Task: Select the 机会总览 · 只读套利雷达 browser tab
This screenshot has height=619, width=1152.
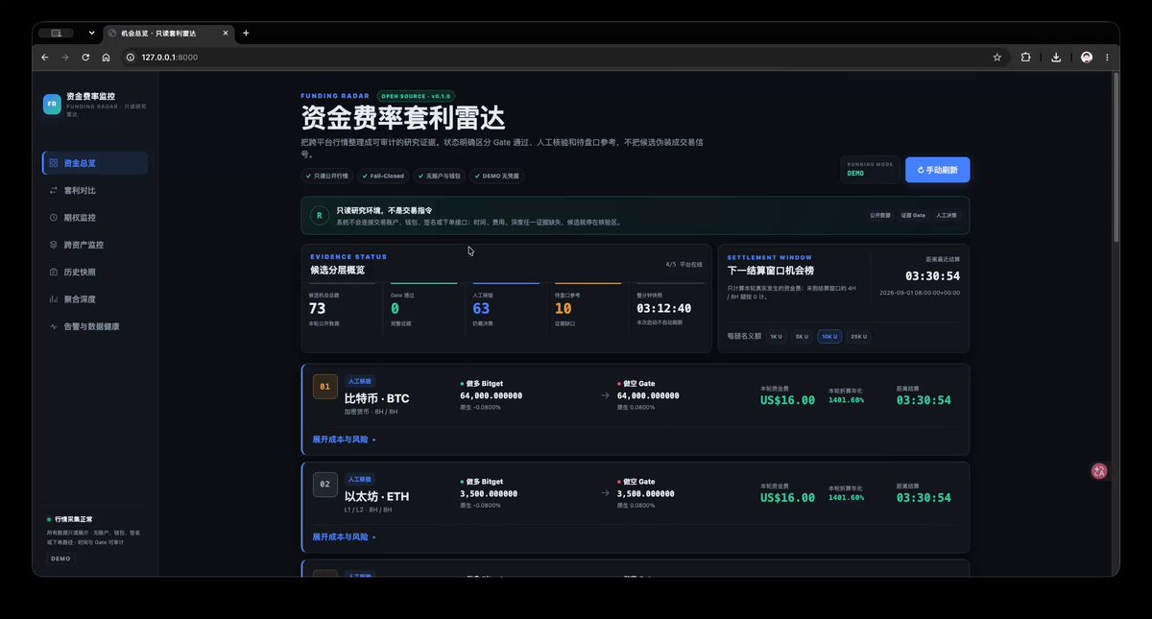Action: tap(169, 33)
